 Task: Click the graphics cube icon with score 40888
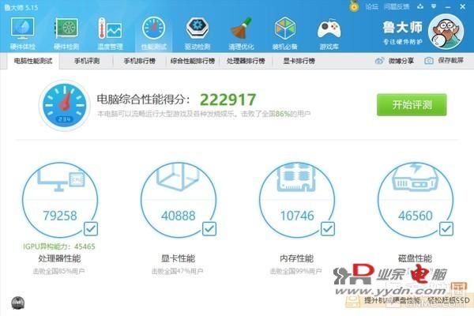178,177
